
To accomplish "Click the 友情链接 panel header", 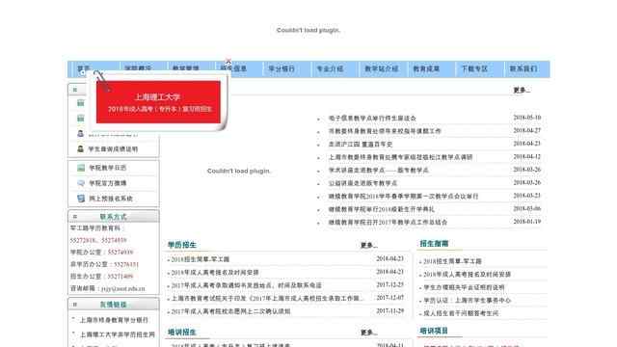I will point(114,305).
